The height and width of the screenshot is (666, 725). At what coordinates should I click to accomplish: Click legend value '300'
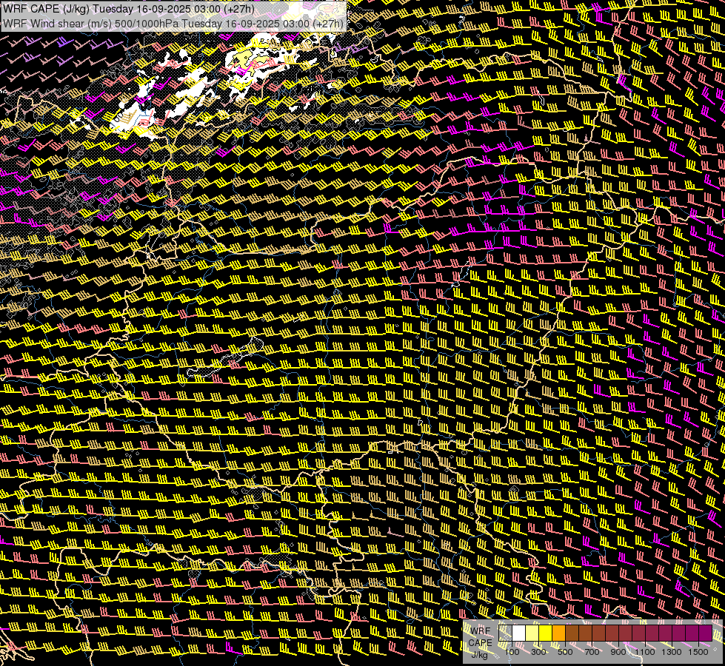coord(538,652)
